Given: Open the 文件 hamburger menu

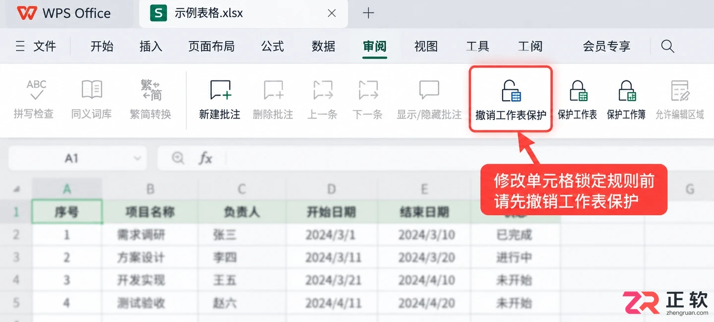Looking at the screenshot, I should (35, 47).
